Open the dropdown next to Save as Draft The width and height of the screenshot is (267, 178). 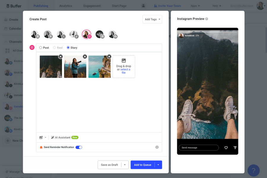pyautogui.click(x=125, y=165)
